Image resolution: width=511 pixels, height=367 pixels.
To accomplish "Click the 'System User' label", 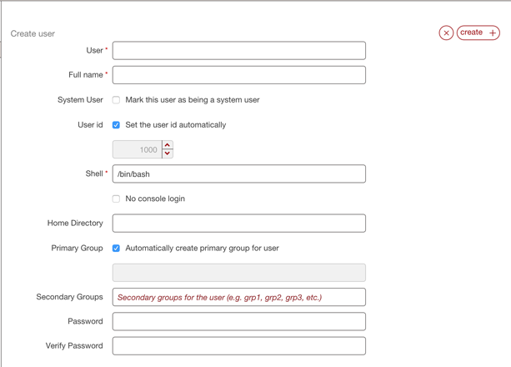I will pyautogui.click(x=80, y=100).
